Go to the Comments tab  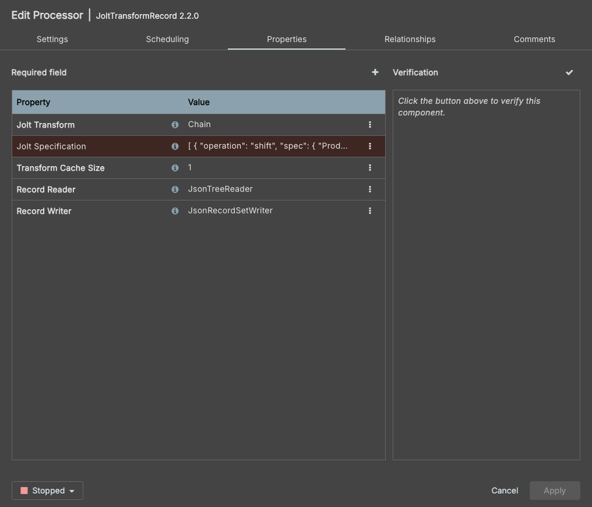(x=534, y=39)
